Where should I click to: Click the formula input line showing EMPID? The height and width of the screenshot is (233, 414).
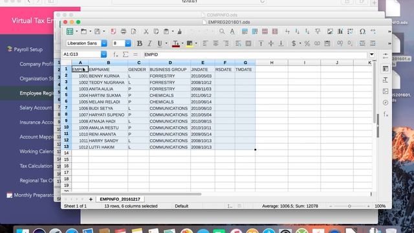[x=255, y=54]
